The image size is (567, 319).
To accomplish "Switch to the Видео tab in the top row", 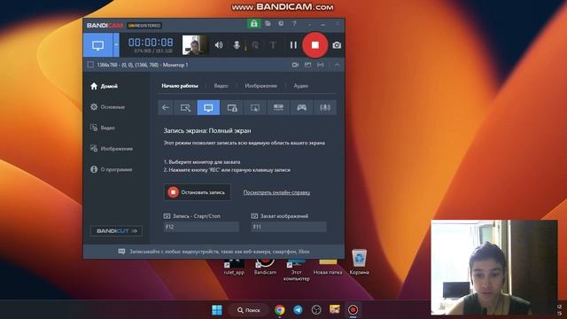I will tap(221, 86).
